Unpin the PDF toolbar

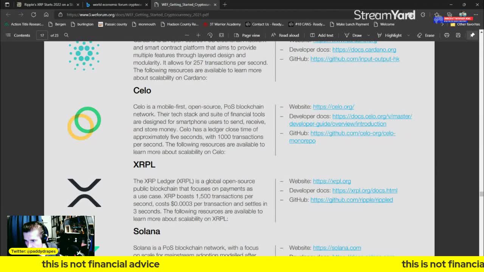point(472,35)
